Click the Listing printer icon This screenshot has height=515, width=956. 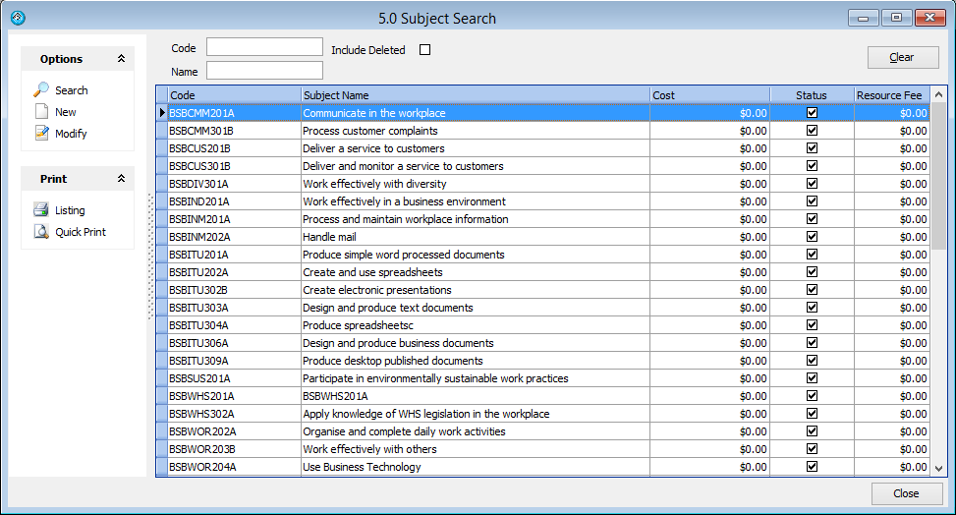pos(41,210)
